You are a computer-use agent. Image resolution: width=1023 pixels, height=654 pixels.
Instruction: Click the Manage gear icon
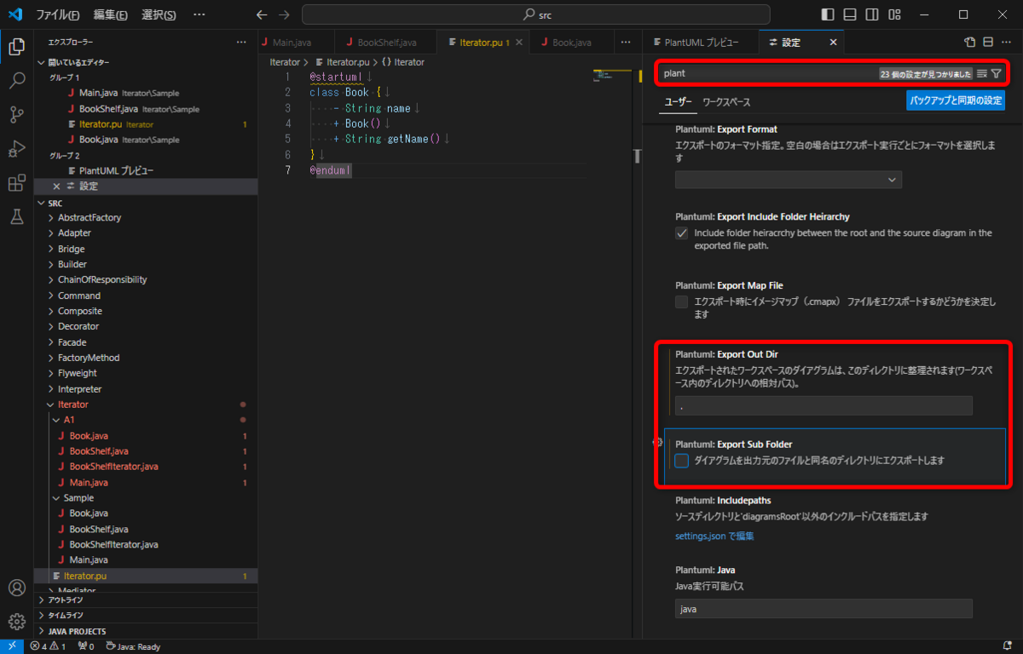click(16, 622)
